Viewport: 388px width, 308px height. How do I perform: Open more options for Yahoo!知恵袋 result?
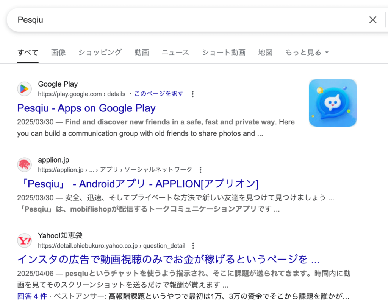click(x=193, y=246)
